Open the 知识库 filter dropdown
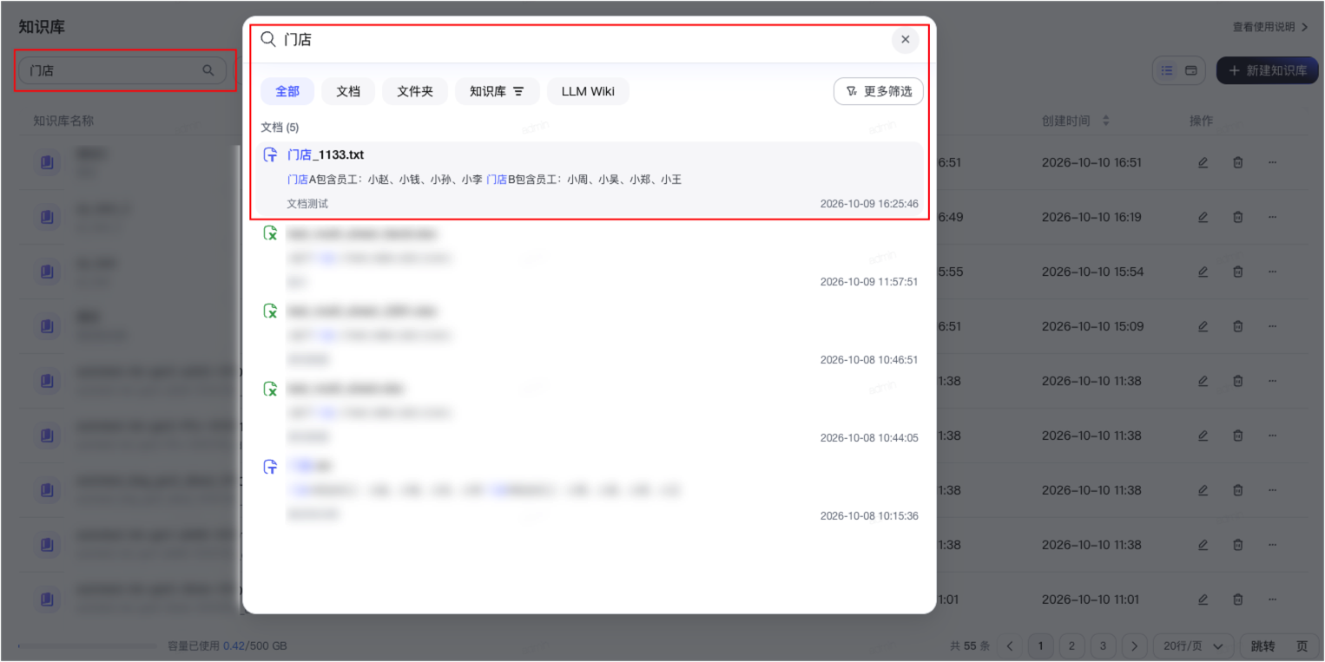Screen dimensions: 1325x662 (x=497, y=91)
